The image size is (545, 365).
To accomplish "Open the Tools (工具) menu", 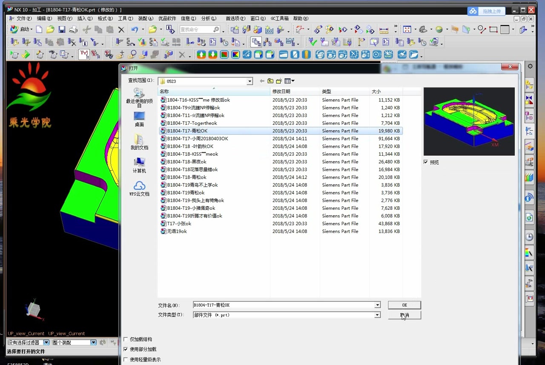I will pyautogui.click(x=125, y=18).
